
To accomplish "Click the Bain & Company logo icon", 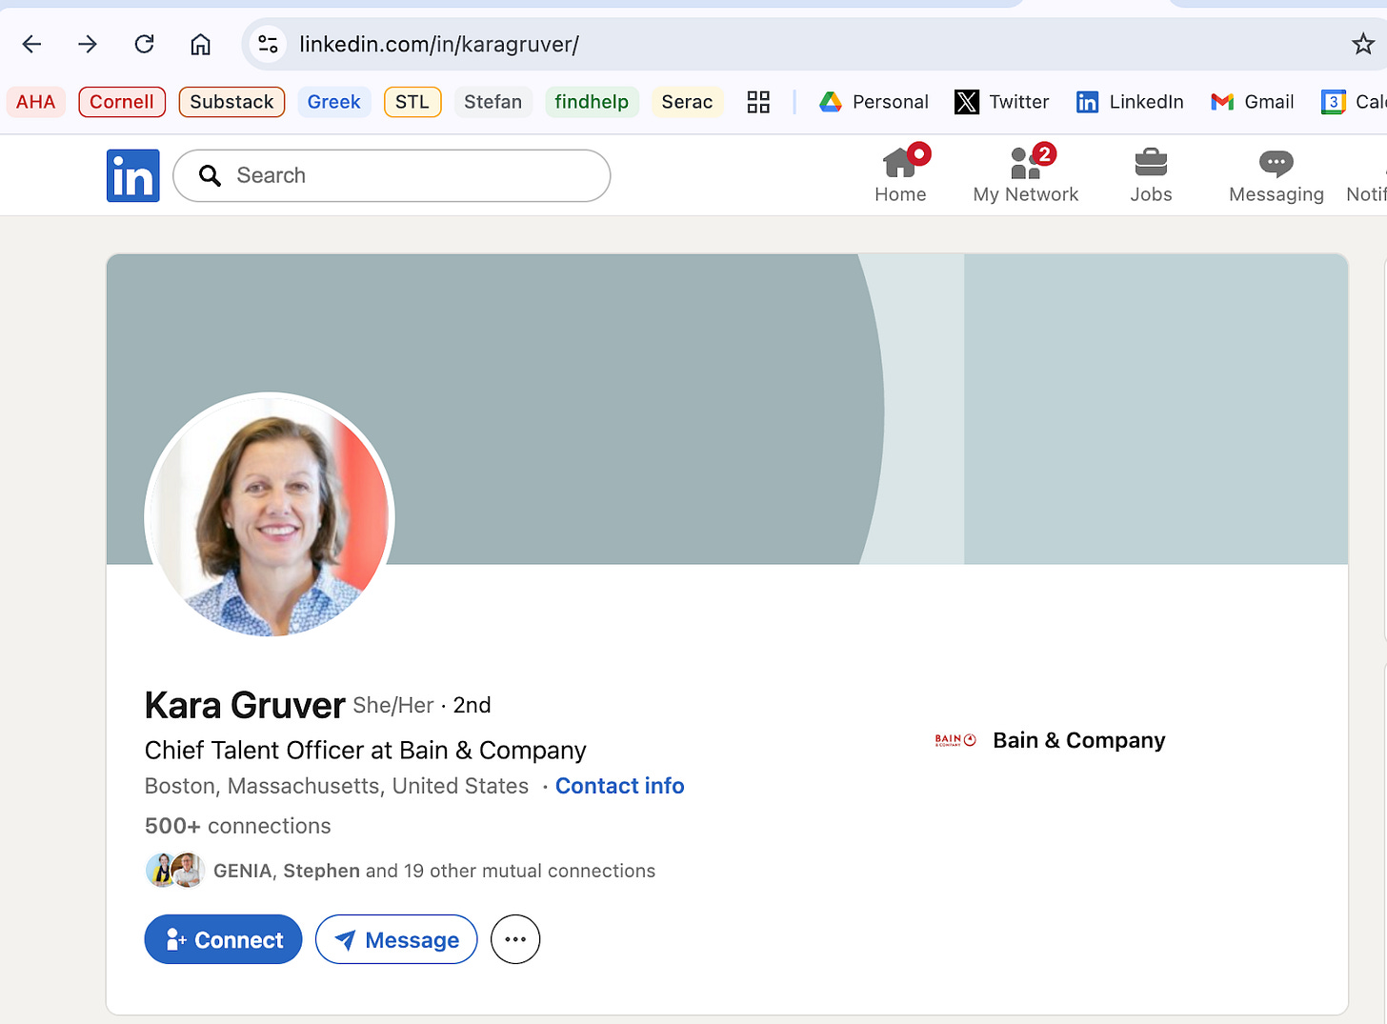I will [955, 740].
